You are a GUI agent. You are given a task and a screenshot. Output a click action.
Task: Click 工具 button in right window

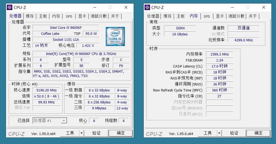click(x=207, y=133)
